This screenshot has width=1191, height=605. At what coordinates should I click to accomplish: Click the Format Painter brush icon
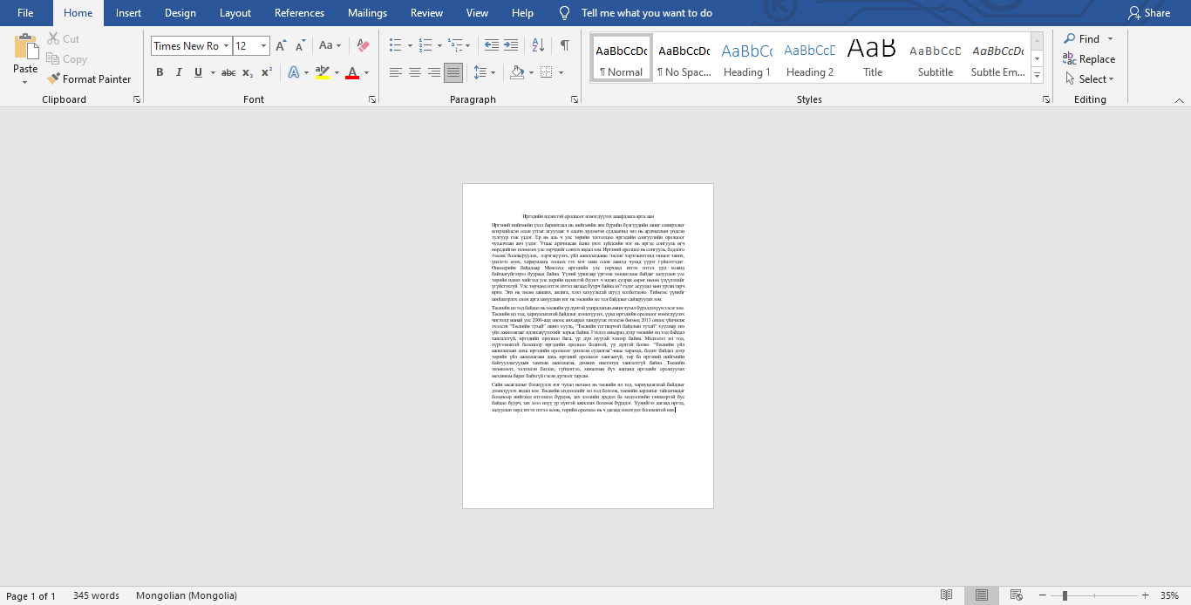point(54,79)
